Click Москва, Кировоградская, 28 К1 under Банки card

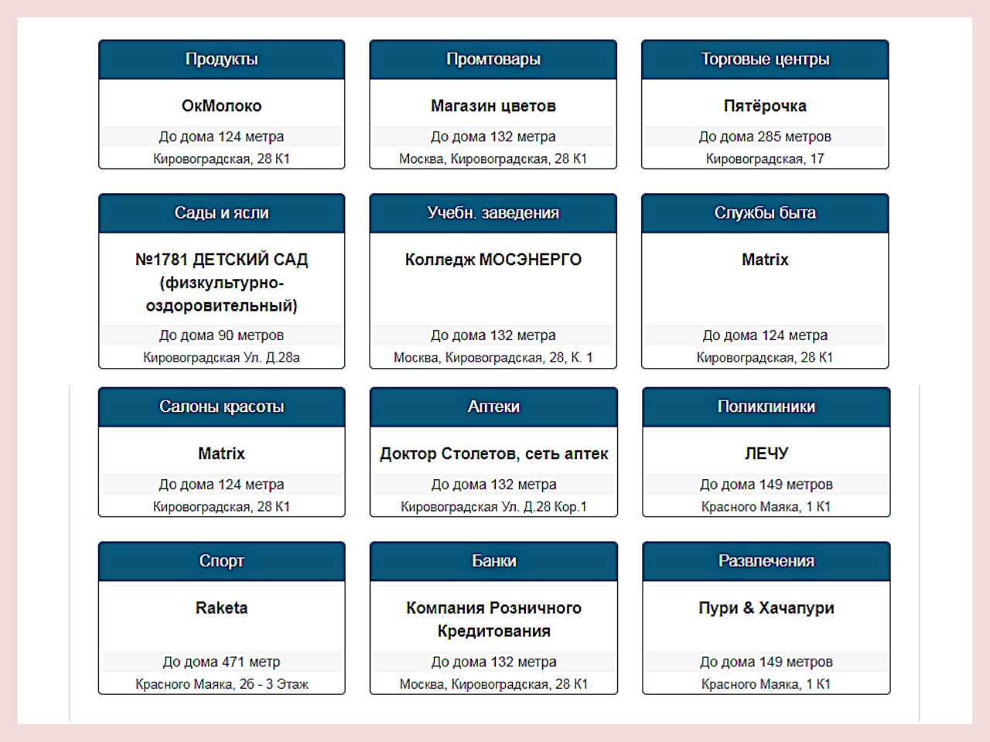click(493, 685)
